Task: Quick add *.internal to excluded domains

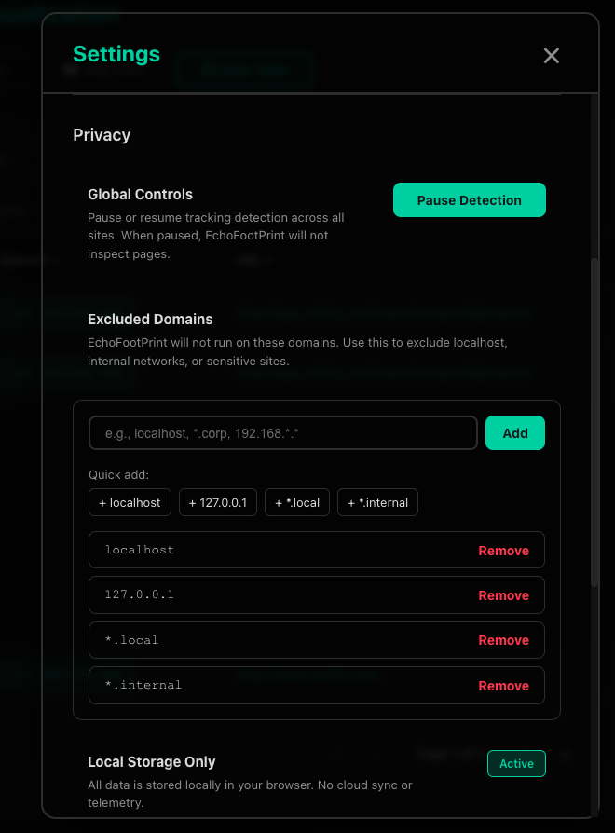Action: pyautogui.click(x=377, y=502)
